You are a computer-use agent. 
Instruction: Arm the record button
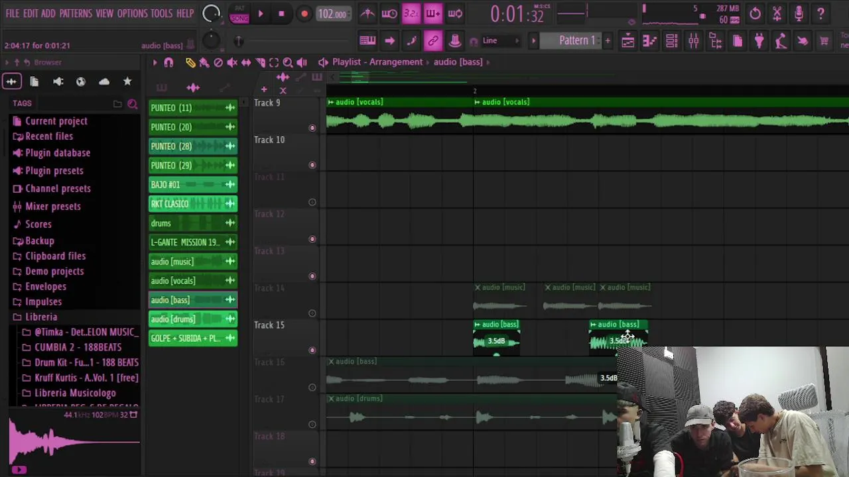pyautogui.click(x=304, y=14)
